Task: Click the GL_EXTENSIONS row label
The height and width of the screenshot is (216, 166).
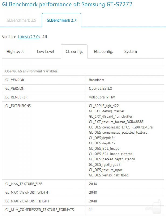Action: click(18, 106)
